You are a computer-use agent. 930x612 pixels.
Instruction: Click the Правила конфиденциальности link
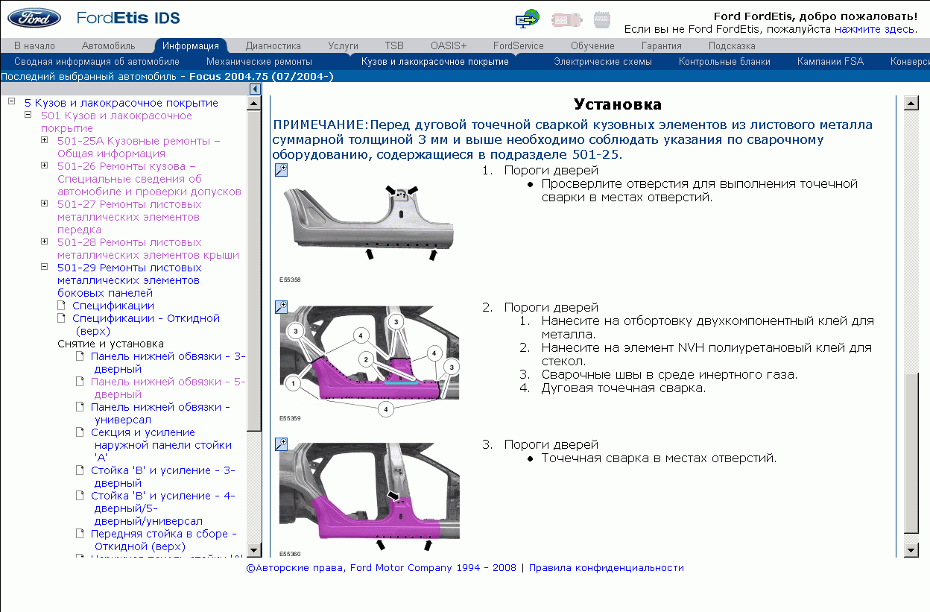coord(607,567)
